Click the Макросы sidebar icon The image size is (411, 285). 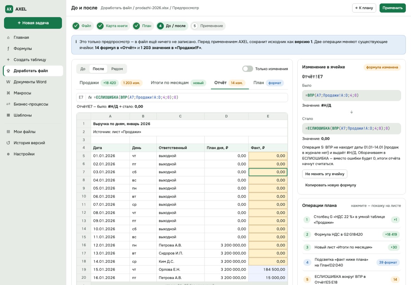(8, 93)
